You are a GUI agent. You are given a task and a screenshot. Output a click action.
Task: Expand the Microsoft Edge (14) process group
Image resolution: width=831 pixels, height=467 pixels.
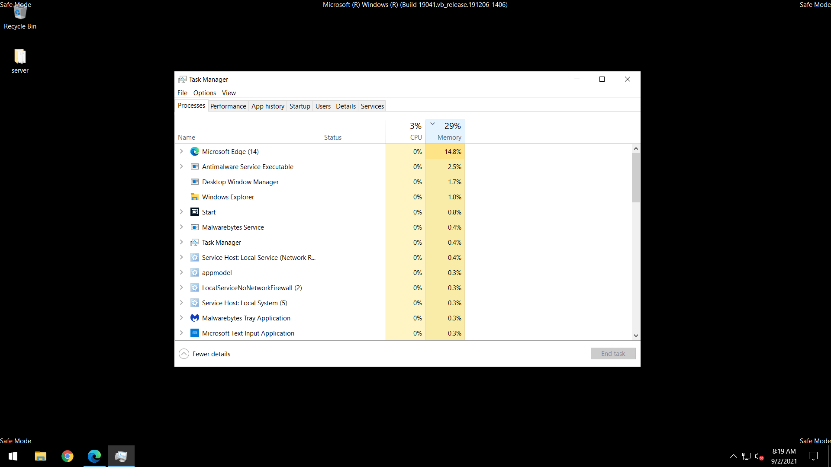pyautogui.click(x=181, y=152)
